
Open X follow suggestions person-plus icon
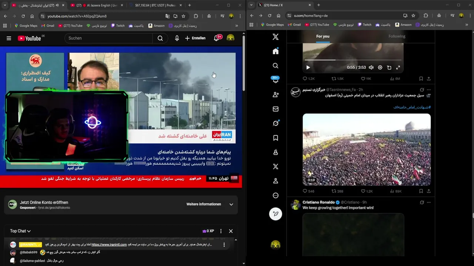click(276, 95)
